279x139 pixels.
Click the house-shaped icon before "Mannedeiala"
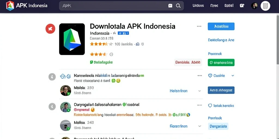[x=63, y=76]
